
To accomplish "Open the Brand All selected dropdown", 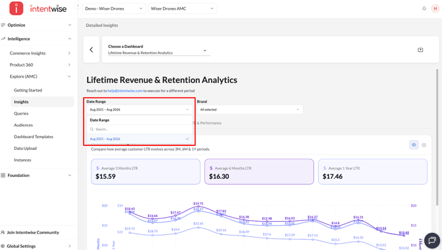I will pos(250,109).
